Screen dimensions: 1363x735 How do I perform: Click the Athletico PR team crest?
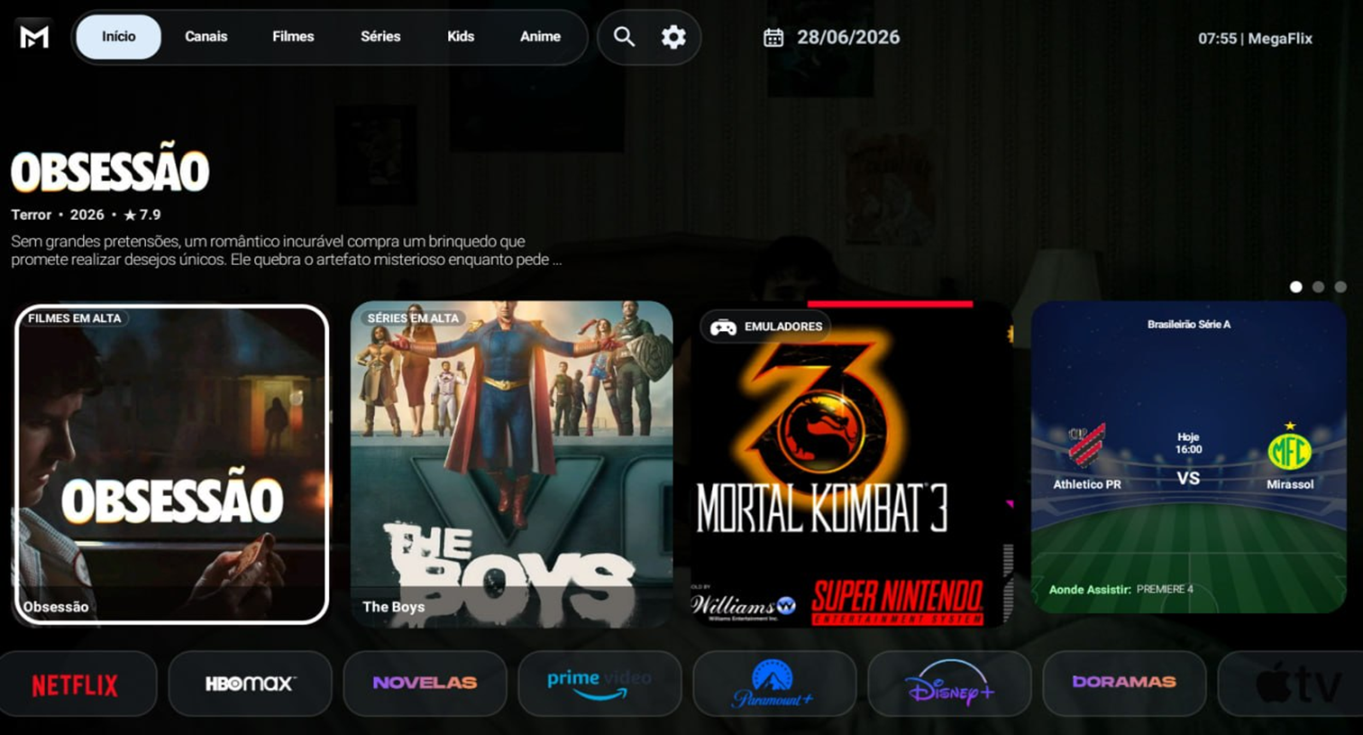tap(1087, 446)
